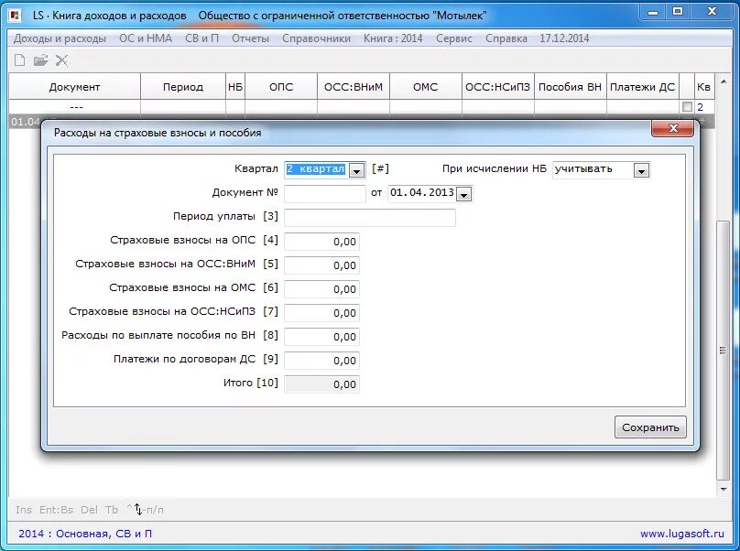Click the '---' cell in first row

pyautogui.click(x=76, y=107)
